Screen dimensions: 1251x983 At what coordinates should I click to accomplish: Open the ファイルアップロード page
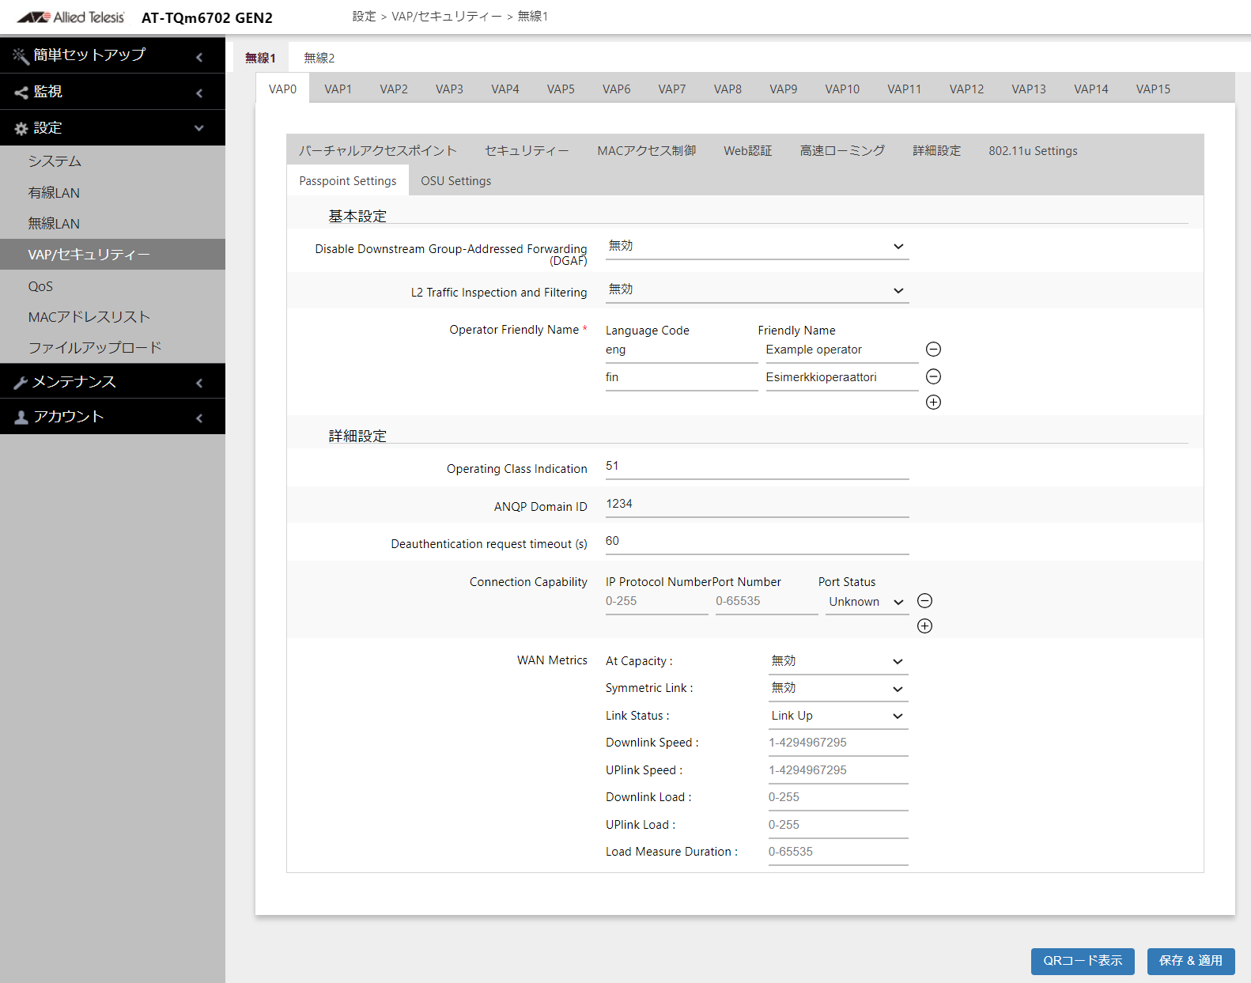click(x=112, y=347)
